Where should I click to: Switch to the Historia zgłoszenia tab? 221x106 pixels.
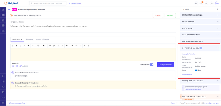tap(42, 39)
